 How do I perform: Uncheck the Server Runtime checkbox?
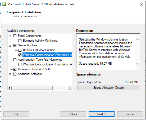click(x=15, y=45)
